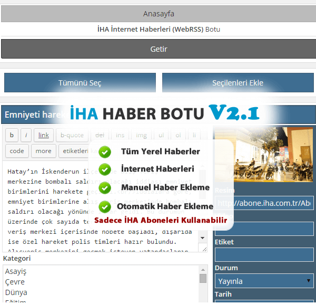
Task: Apply bold with the b button
Action: 12,135
